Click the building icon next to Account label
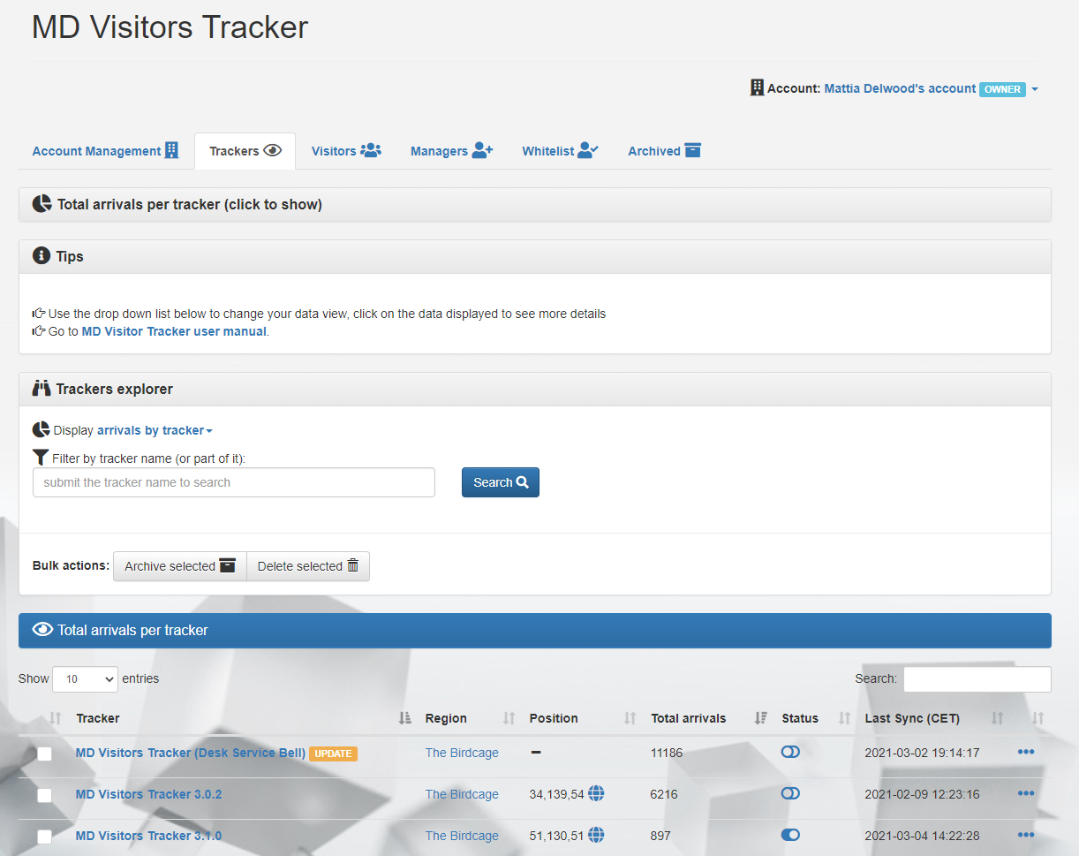Viewport: 1079px width, 856px height. (x=757, y=87)
